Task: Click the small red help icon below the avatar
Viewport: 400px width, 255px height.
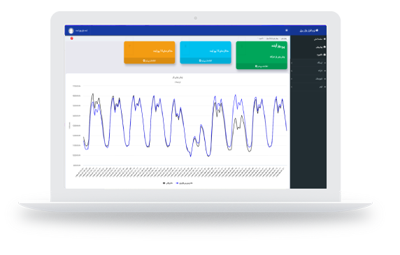Action: pyautogui.click(x=72, y=38)
